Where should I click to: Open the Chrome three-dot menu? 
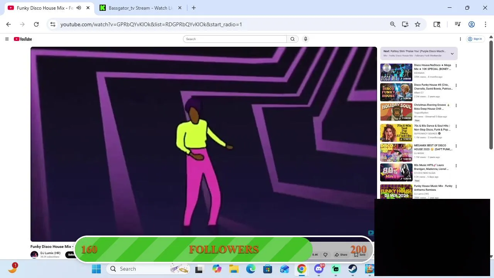(x=485, y=24)
